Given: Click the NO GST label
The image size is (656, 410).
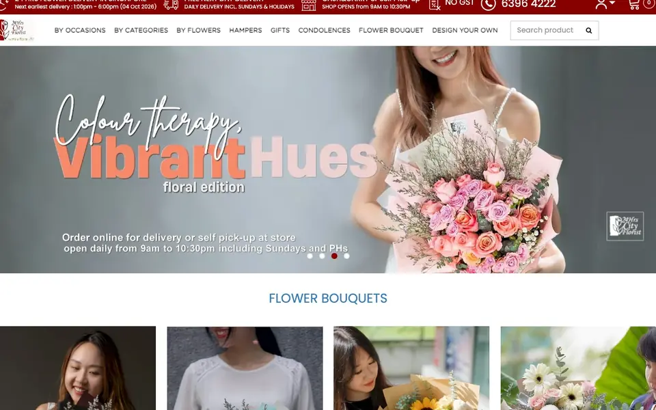Looking at the screenshot, I should (459, 3).
